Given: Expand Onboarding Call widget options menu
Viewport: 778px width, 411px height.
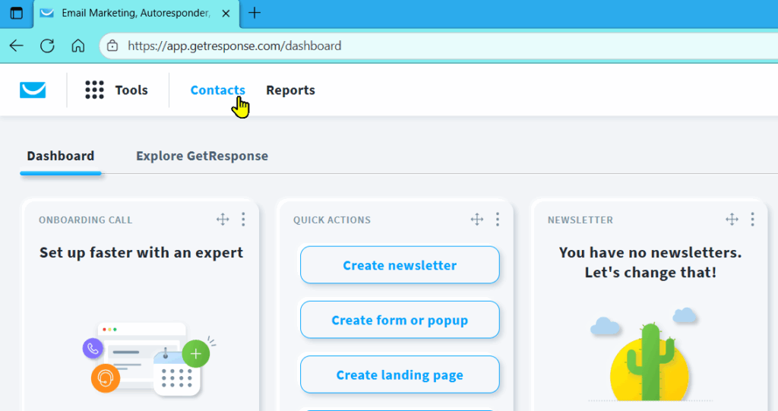Looking at the screenshot, I should coord(243,220).
